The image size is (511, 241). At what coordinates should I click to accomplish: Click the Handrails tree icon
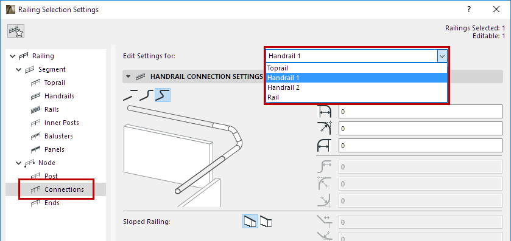point(35,97)
